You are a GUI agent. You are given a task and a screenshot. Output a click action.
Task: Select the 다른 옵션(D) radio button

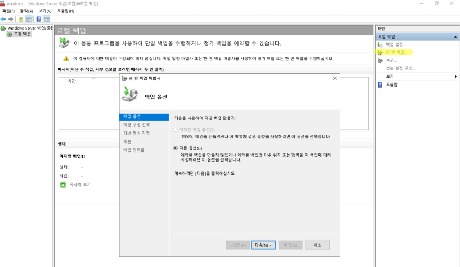[176, 148]
